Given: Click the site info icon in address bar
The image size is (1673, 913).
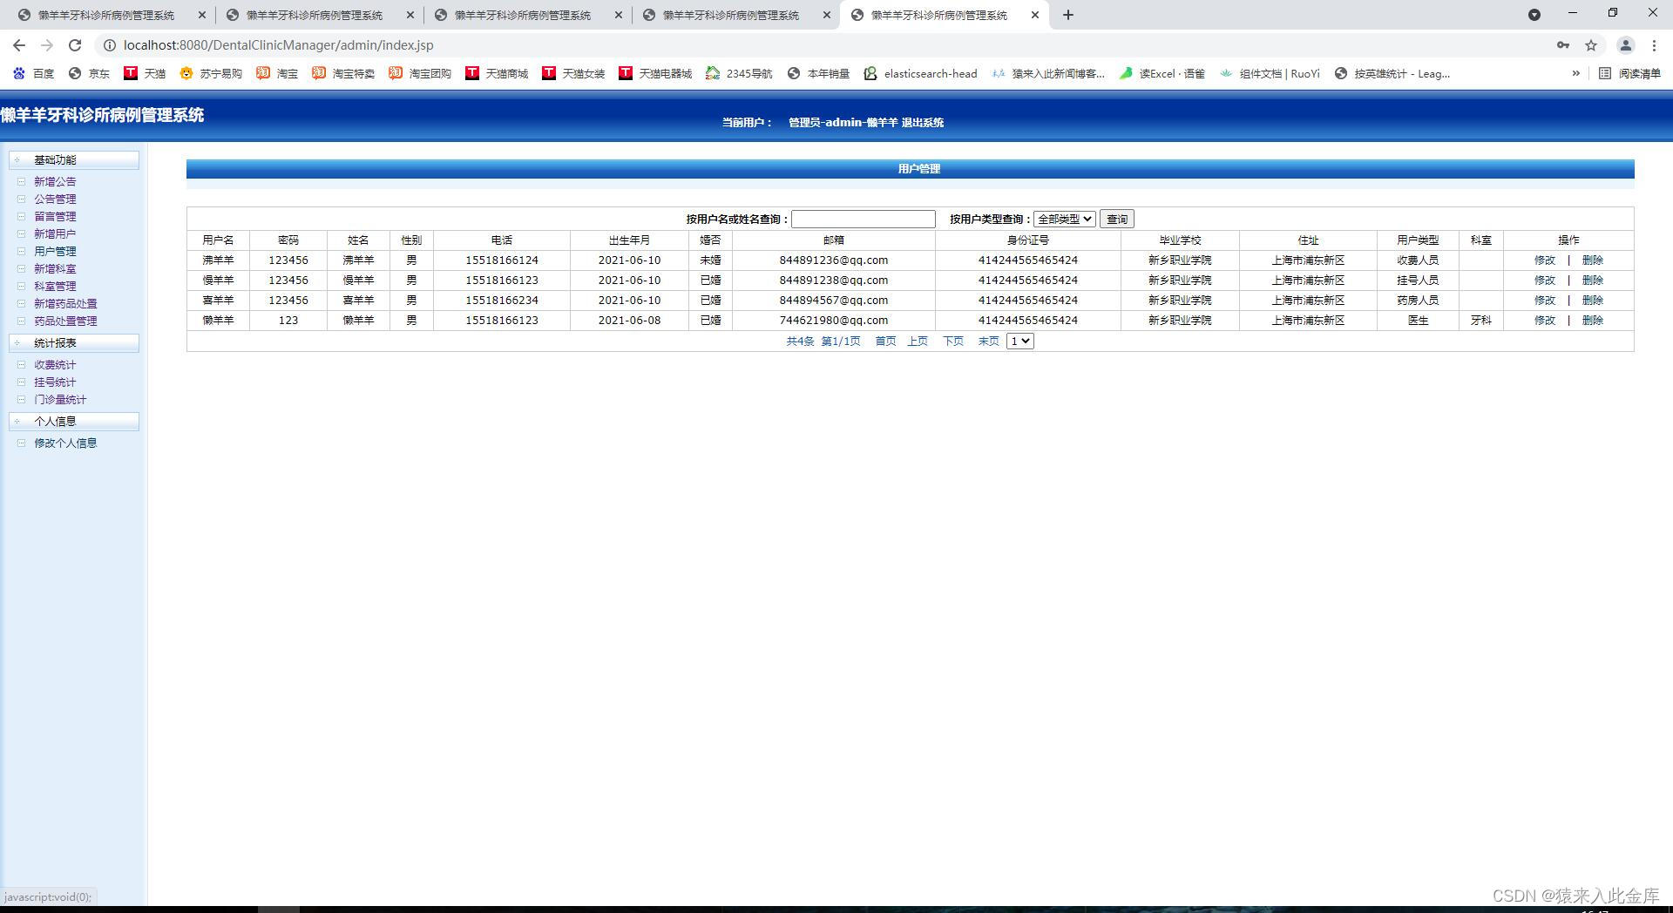Looking at the screenshot, I should coord(110,45).
